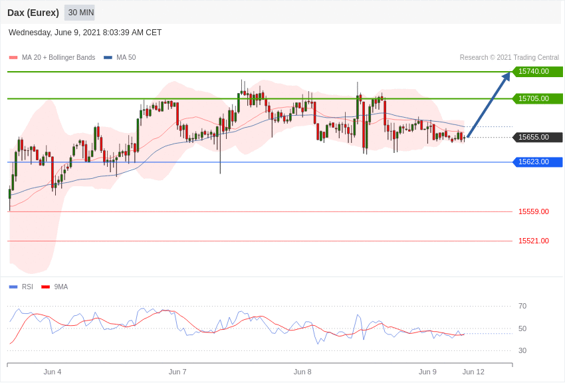This screenshot has height=383, width=565.
Task: Click the 15705.00 resistance price tag
Action: [538, 98]
